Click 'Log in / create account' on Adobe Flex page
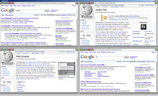Viewport: 158px width, 96px height. click(147, 5)
